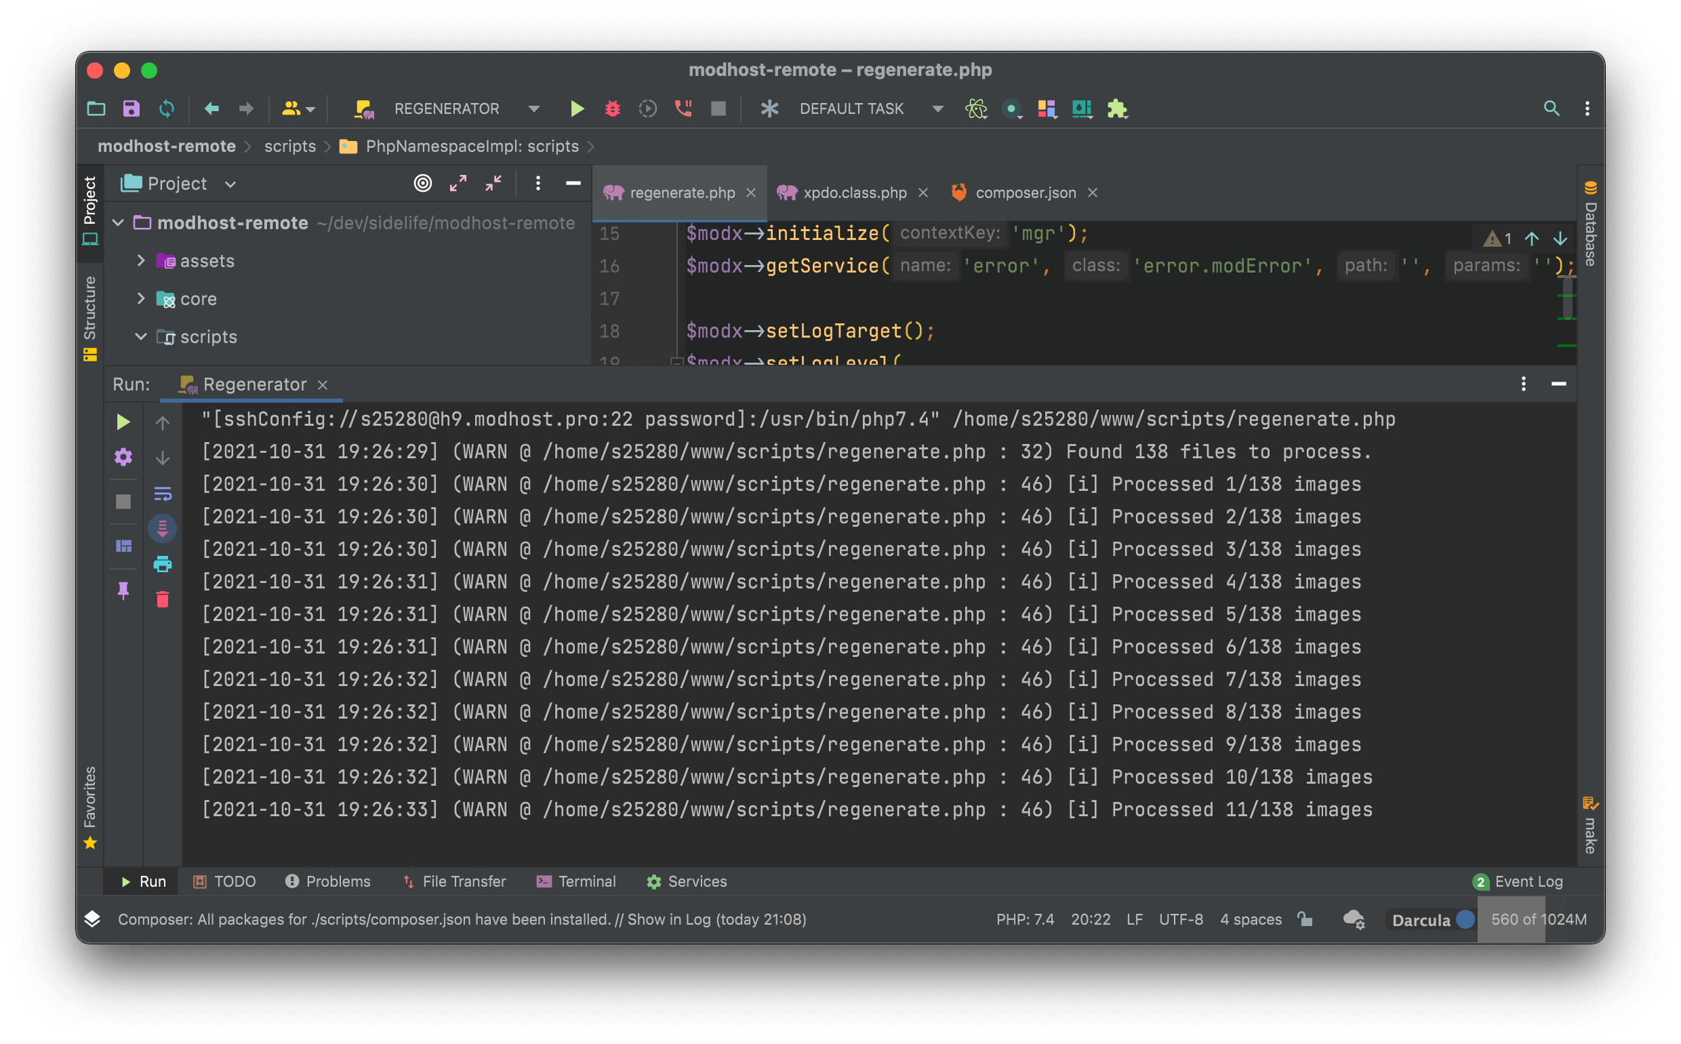Restore layout icon in Run panel
Screen dimensions: 1681x1044
tap(123, 546)
